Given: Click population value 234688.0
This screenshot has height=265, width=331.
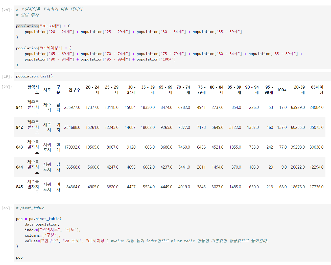Looking at the screenshot, I should tap(72, 127).
